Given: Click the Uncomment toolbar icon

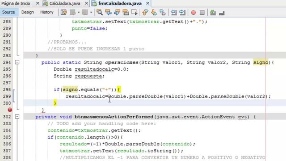Looking at the screenshot, I should click(x=222, y=13).
